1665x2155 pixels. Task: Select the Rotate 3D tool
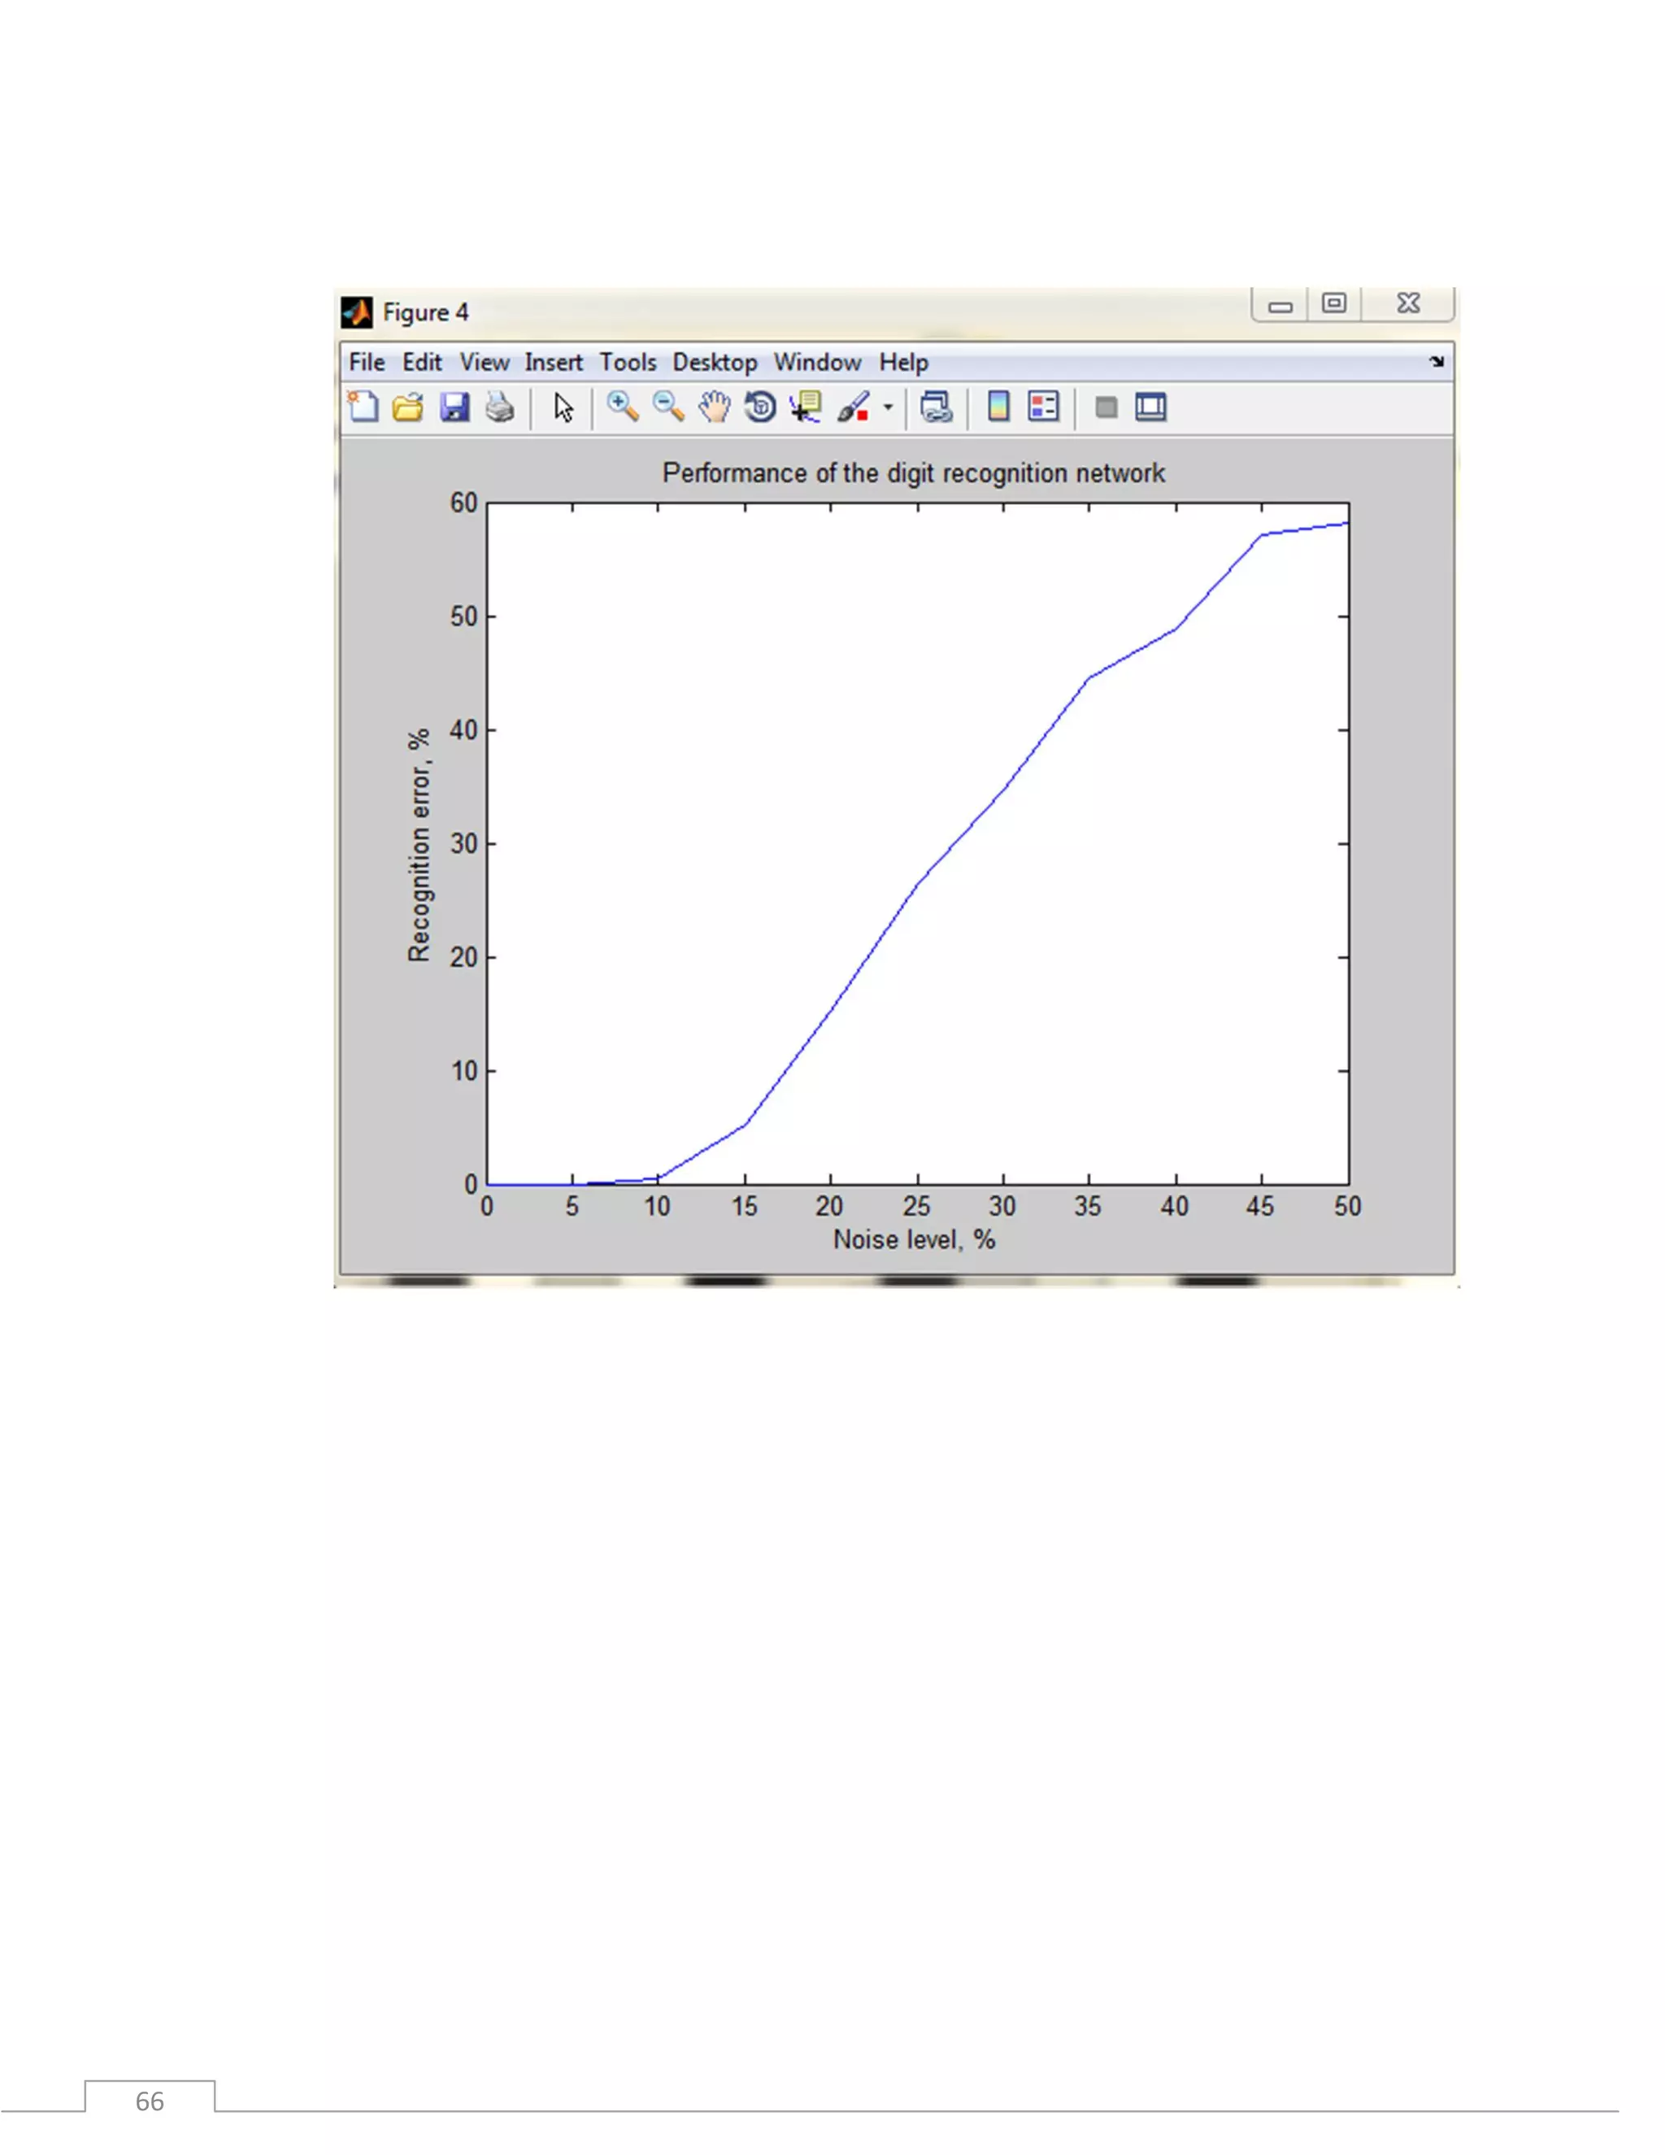[x=759, y=407]
